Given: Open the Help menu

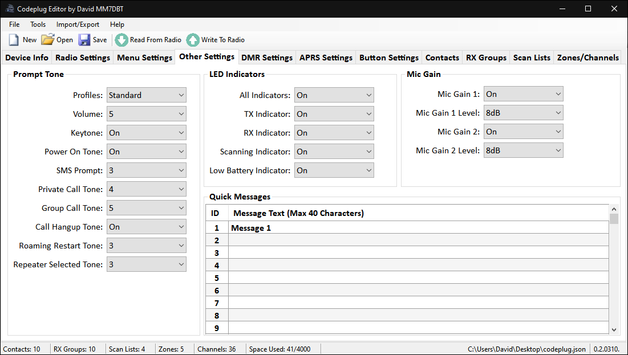Looking at the screenshot, I should point(117,25).
